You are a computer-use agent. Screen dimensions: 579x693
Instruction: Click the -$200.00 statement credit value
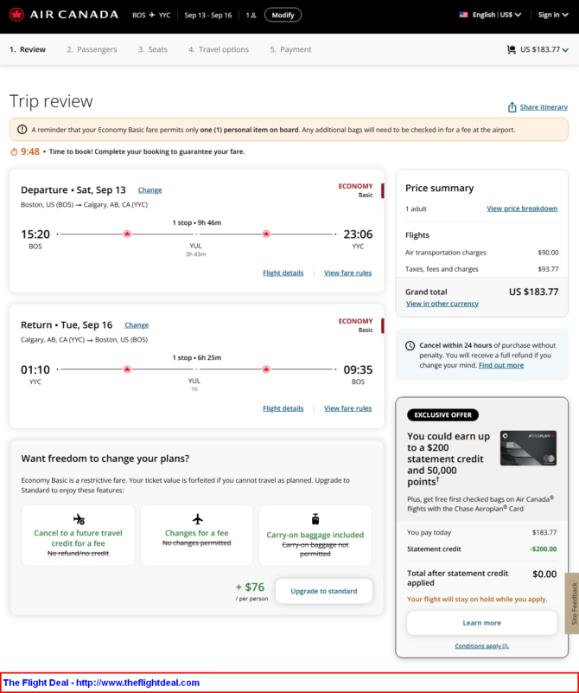[544, 549]
